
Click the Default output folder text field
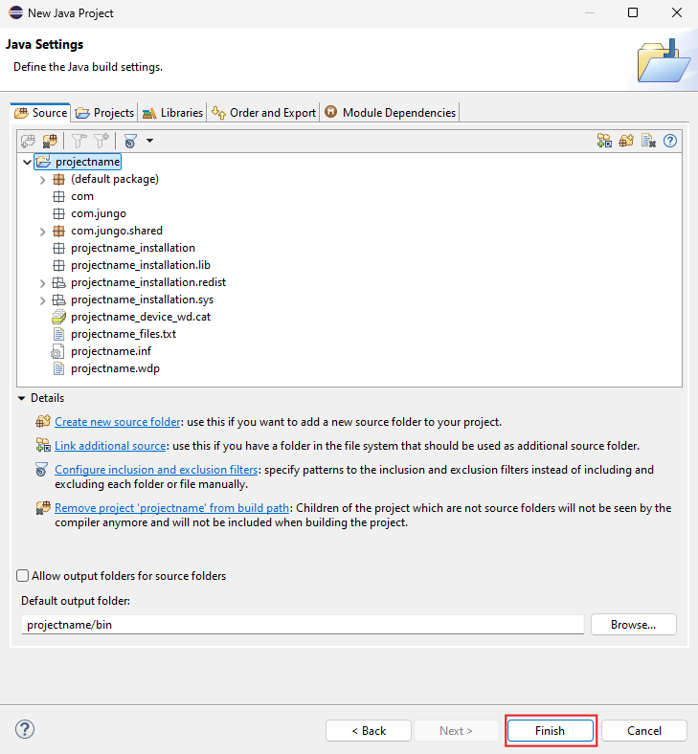click(x=303, y=625)
